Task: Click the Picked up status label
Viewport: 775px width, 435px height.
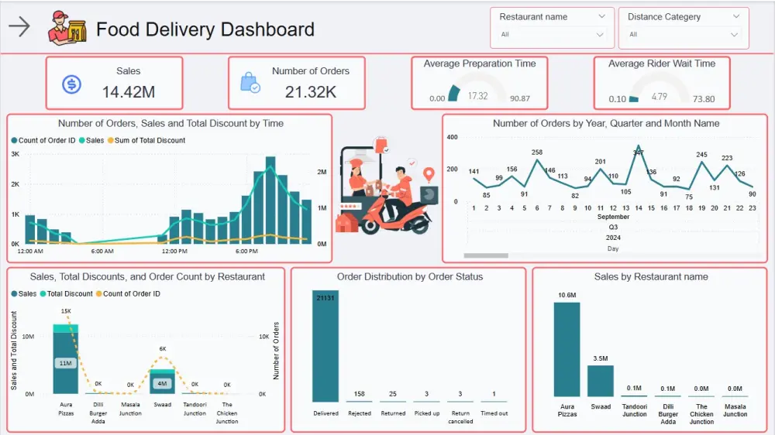Action: pos(426,413)
